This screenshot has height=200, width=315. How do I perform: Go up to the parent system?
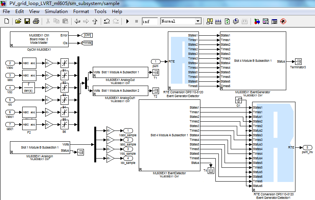pyautogui.click(x=95, y=21)
